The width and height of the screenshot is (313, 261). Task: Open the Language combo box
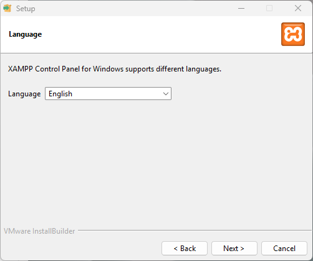click(108, 94)
